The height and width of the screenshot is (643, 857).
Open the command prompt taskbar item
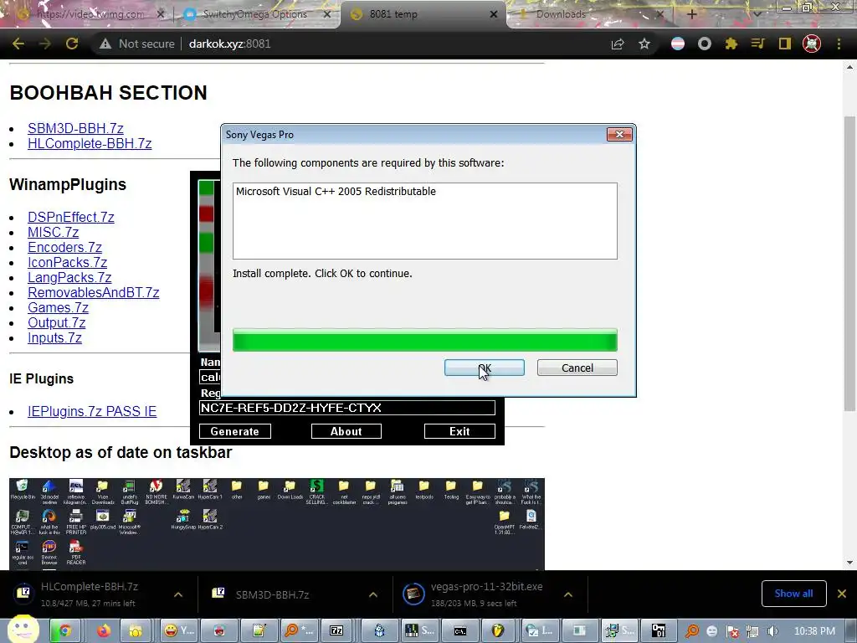point(460,631)
